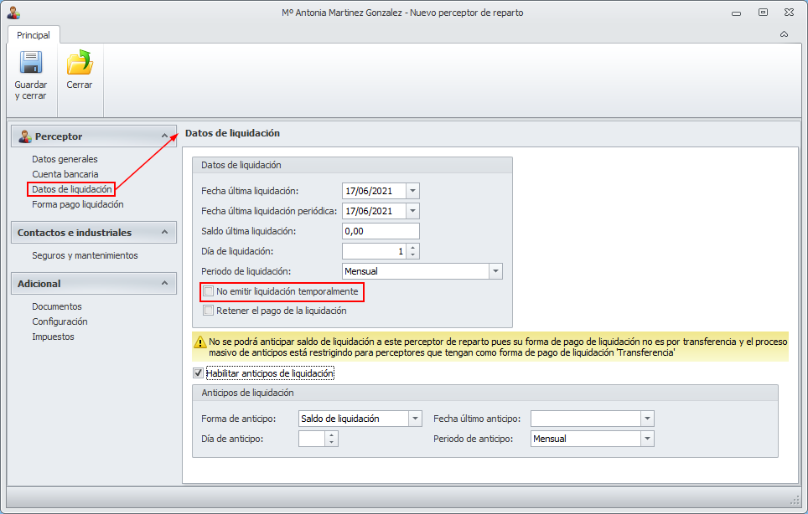Click the Fecha último anticipo empty field
808x514 pixels.
(586, 419)
